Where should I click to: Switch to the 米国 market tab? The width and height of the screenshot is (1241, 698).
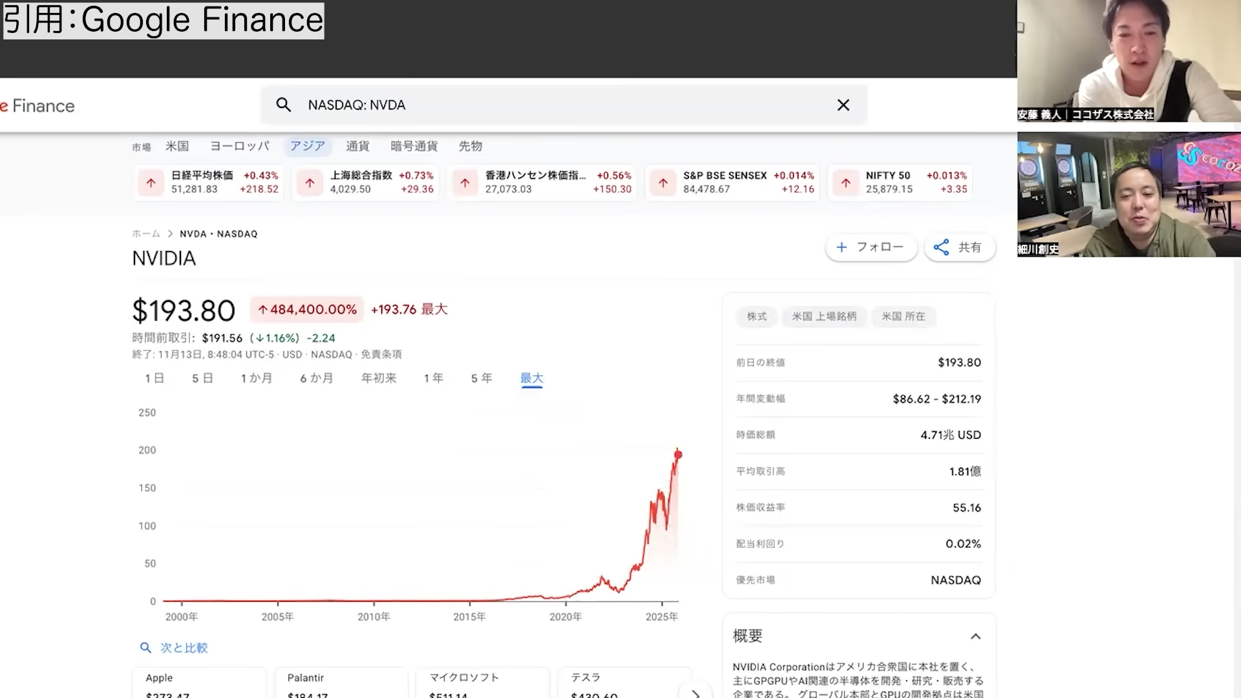point(177,146)
